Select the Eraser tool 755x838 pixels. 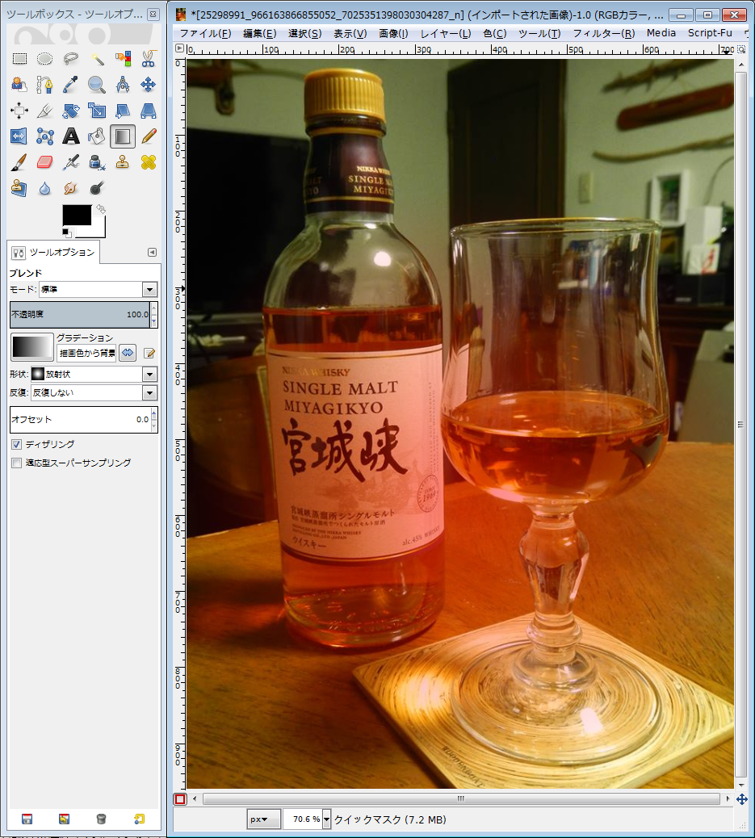tap(45, 162)
